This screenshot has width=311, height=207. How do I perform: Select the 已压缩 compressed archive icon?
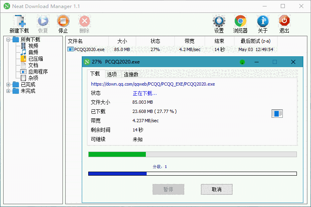[23, 59]
